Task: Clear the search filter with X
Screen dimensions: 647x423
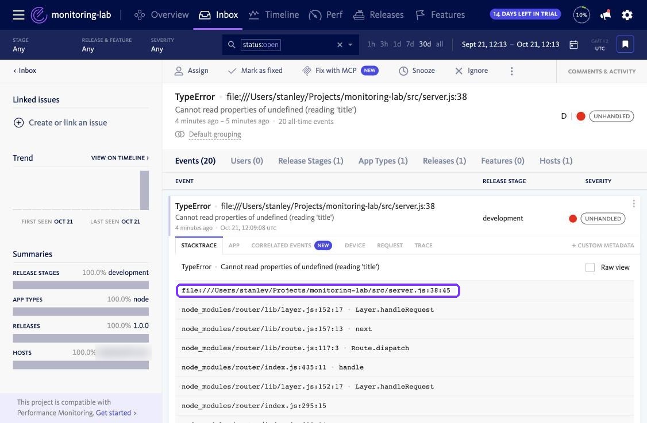Action: [340, 45]
